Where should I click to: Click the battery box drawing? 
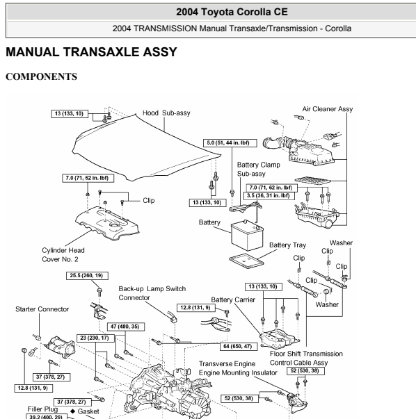(x=247, y=236)
